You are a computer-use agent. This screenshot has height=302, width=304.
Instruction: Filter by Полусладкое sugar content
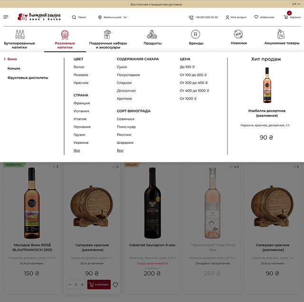(x=128, y=75)
